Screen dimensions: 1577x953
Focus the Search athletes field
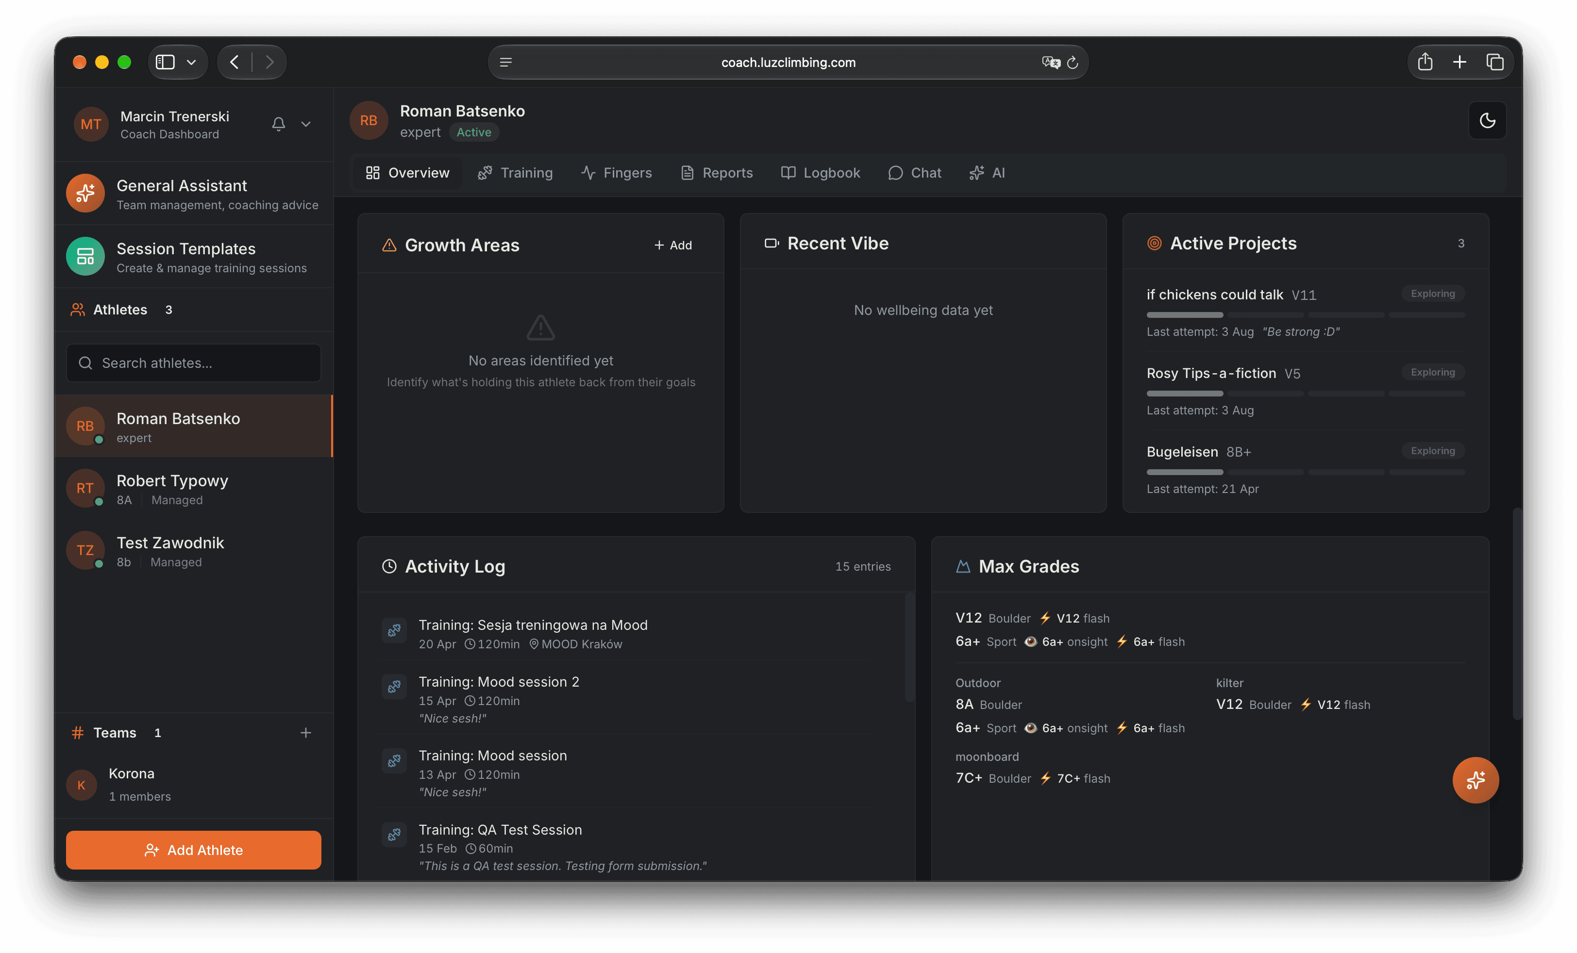point(193,362)
